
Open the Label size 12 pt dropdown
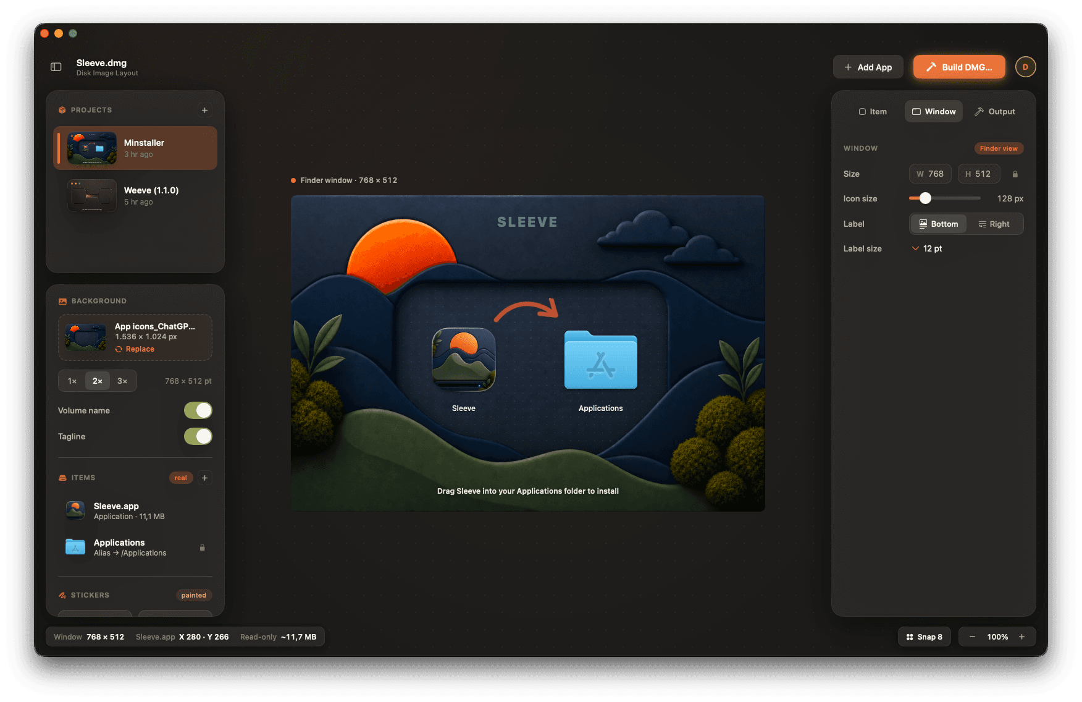point(927,248)
